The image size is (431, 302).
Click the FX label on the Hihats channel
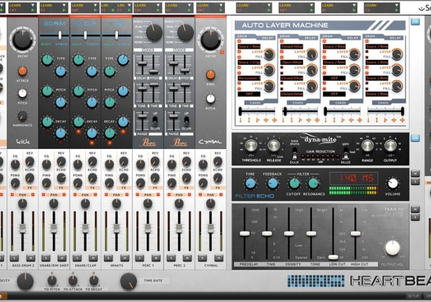(124, 188)
